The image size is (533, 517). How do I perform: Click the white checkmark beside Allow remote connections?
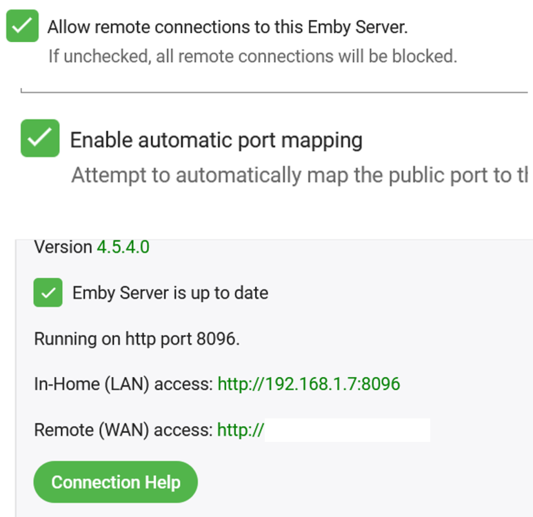(22, 27)
